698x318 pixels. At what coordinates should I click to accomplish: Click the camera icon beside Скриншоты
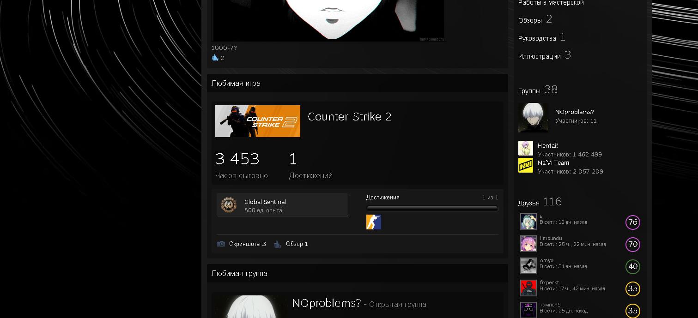click(x=221, y=244)
